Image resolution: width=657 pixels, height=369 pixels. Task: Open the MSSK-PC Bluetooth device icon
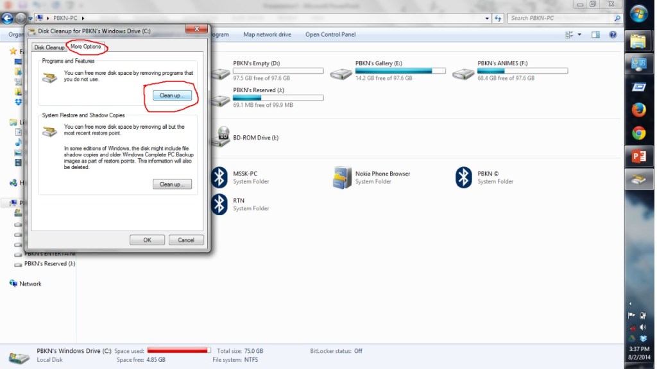[220, 177]
